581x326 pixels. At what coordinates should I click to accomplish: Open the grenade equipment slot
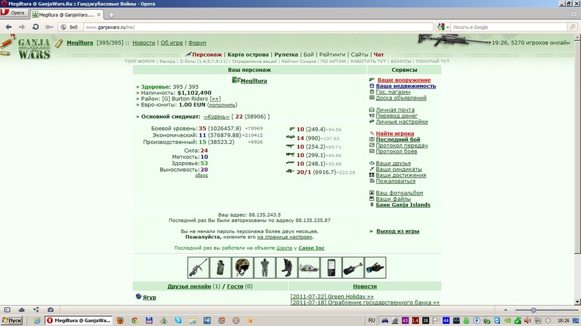coord(221,267)
